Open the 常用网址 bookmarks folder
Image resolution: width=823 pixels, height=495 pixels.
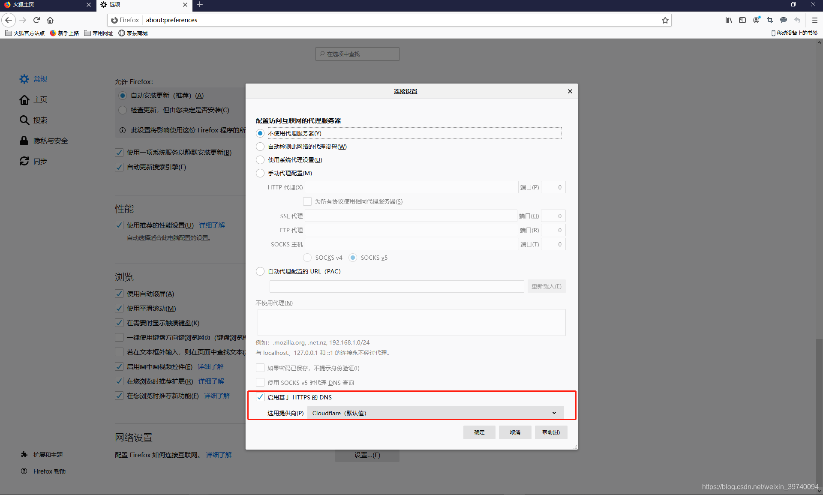click(99, 33)
